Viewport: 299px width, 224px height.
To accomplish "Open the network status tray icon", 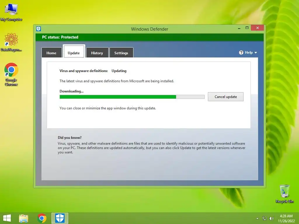I will tap(265, 218).
